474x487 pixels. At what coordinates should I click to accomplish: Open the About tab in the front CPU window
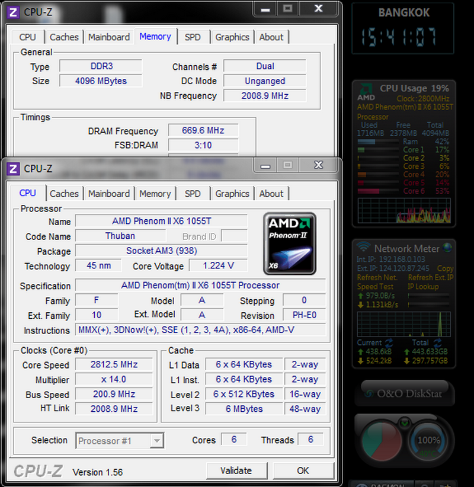click(271, 194)
